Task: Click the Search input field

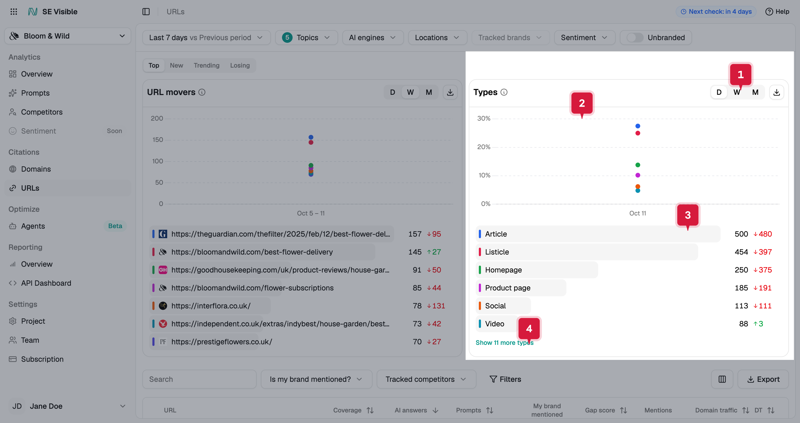Action: 199,379
